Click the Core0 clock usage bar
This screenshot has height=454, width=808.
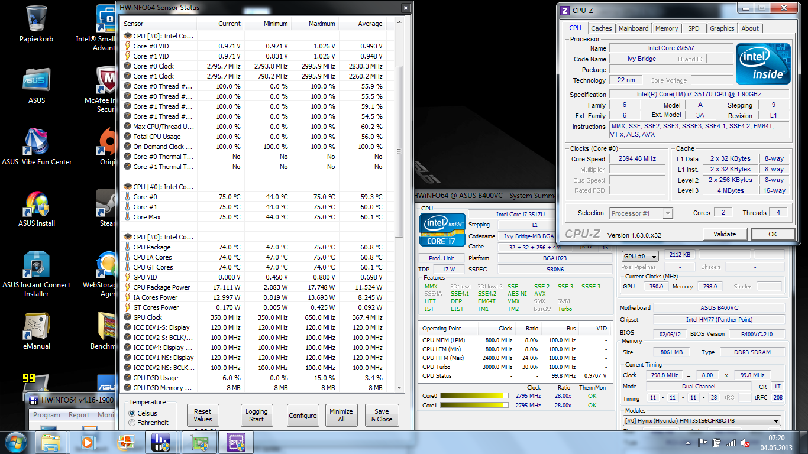pyautogui.click(x=473, y=395)
